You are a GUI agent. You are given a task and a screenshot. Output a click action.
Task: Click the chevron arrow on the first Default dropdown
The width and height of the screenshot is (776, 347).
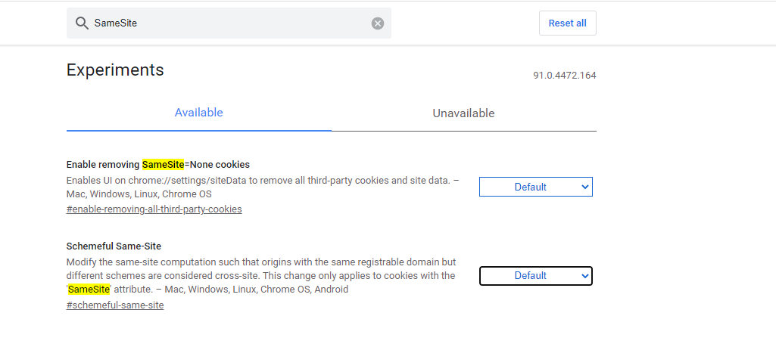pos(584,187)
